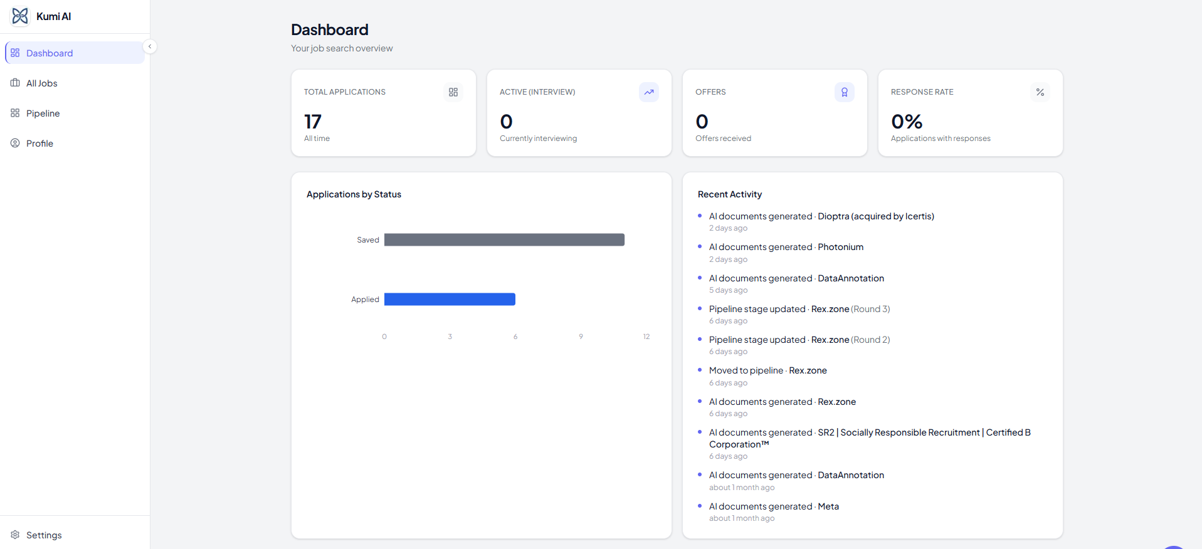Click 'Your job search overview' subtitle
Screen dimensions: 1202x549
tap(342, 48)
